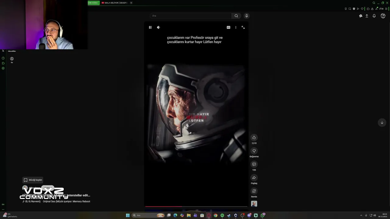Open YouTube notifications bell

point(374,16)
